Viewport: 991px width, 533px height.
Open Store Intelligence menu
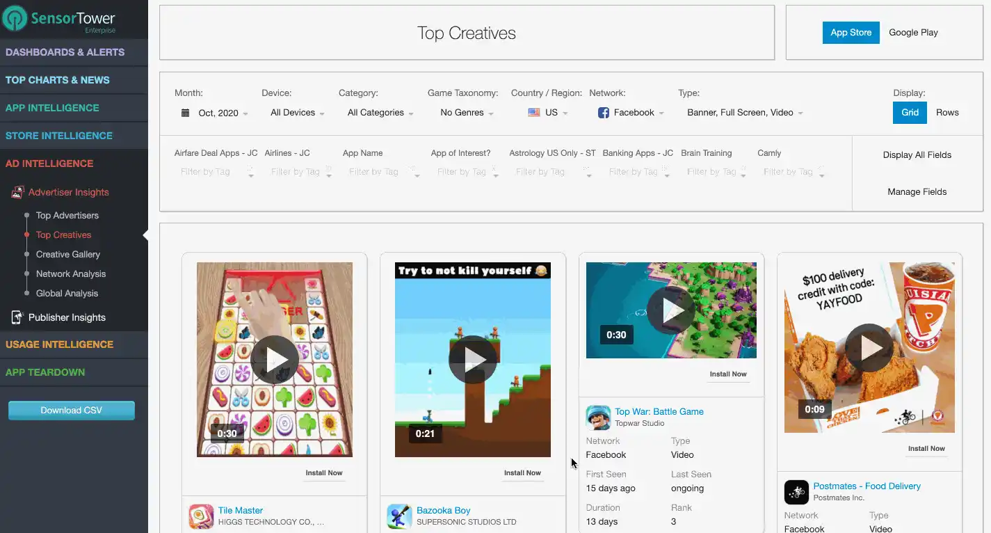click(74, 136)
